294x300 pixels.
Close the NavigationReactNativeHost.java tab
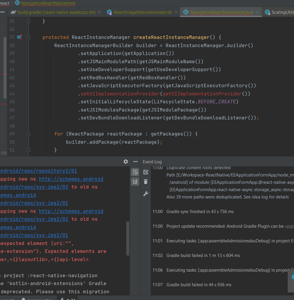(257, 13)
